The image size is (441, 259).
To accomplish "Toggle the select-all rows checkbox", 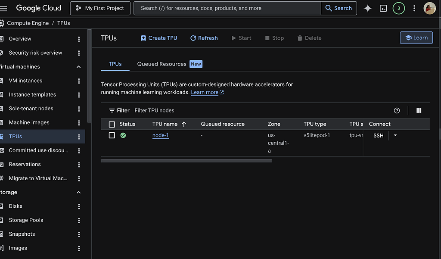I will [x=112, y=124].
